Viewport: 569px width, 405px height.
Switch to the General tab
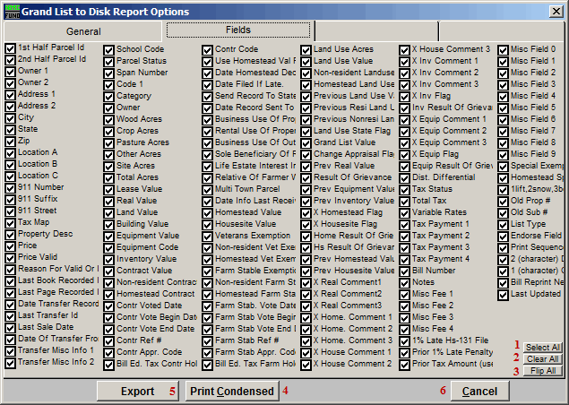pyautogui.click(x=83, y=30)
